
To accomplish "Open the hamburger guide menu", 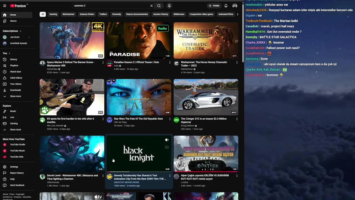I will 4,6.
